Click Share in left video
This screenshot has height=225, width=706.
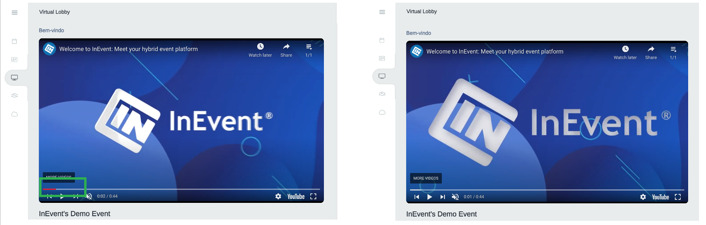coord(286,50)
